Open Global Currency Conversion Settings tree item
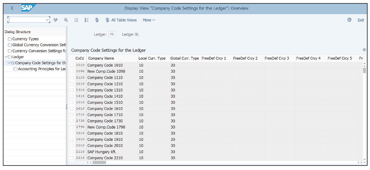The width and height of the screenshot is (370, 170). (x=39, y=45)
